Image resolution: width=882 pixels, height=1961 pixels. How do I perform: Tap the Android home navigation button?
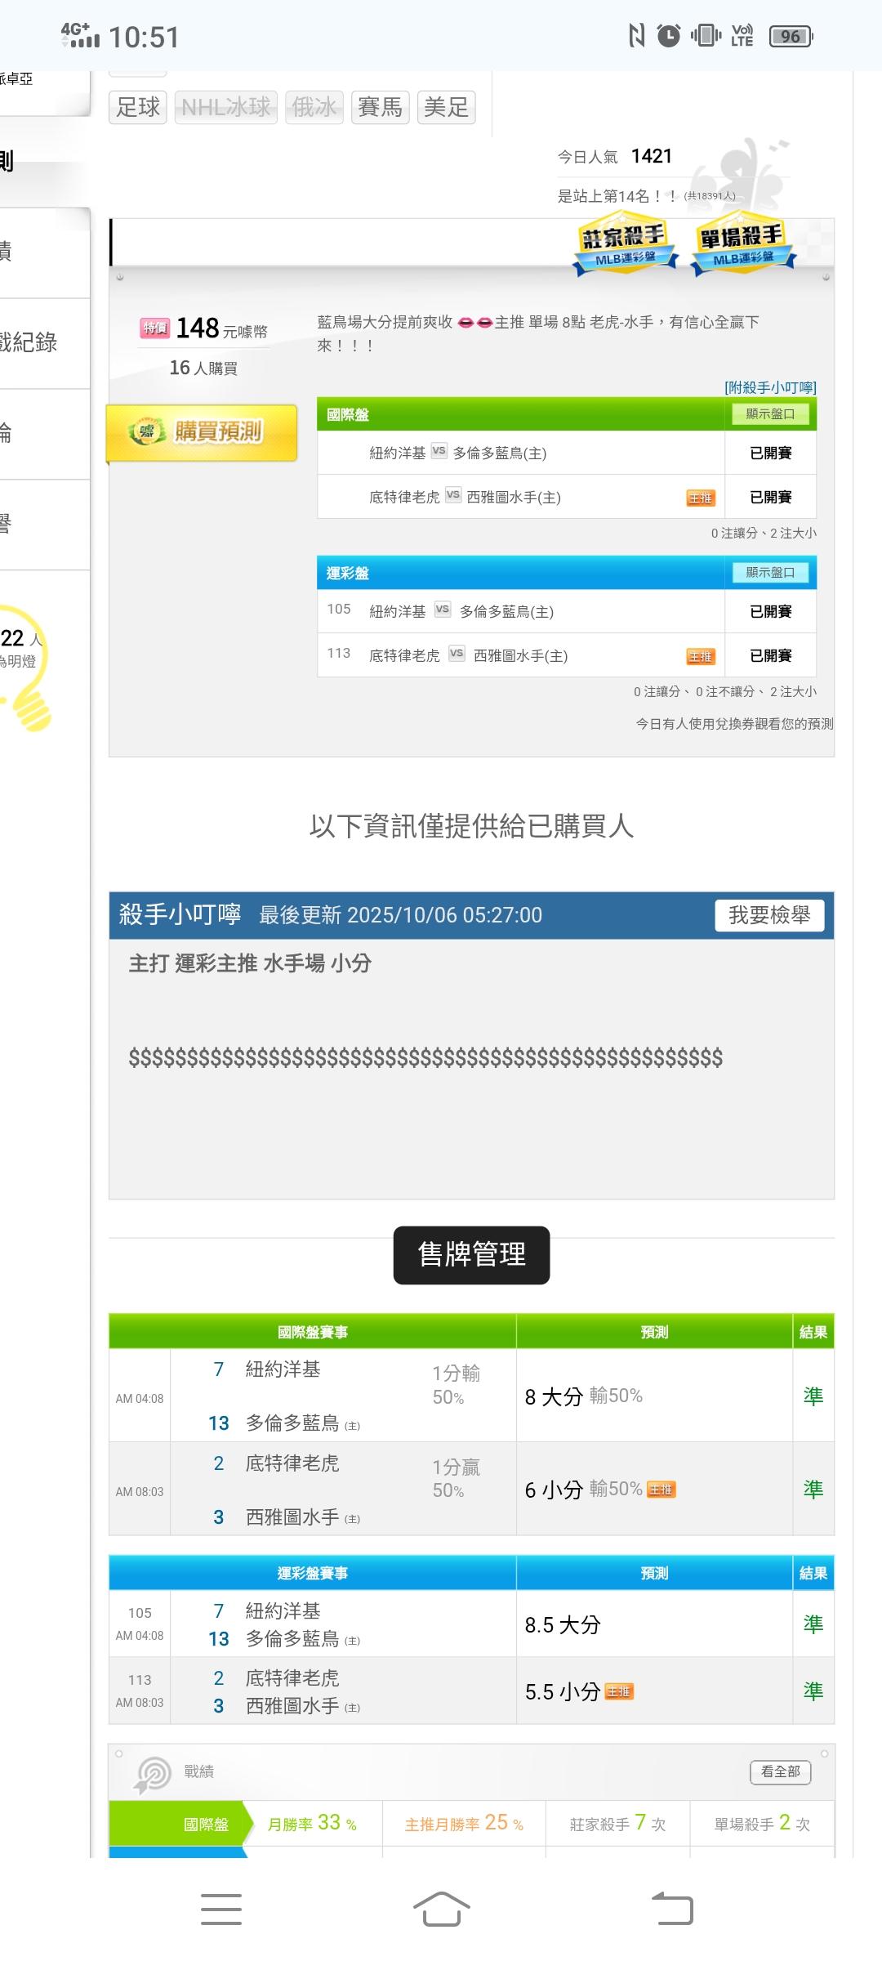pyautogui.click(x=441, y=1909)
